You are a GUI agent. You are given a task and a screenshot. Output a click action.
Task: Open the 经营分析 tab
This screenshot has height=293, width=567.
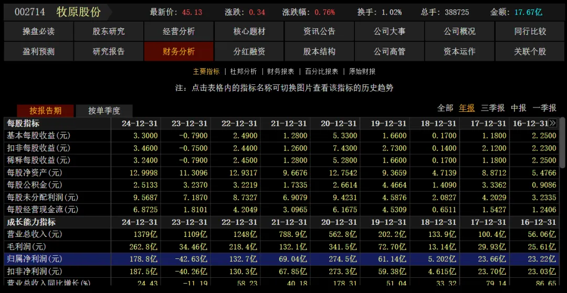pos(179,31)
